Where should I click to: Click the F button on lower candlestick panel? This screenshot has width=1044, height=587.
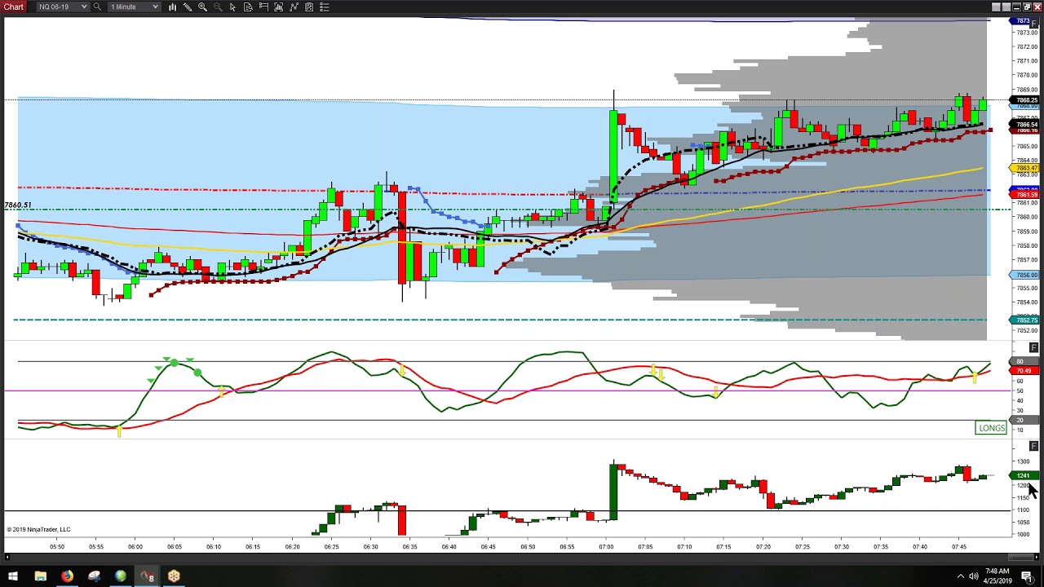click(1034, 446)
